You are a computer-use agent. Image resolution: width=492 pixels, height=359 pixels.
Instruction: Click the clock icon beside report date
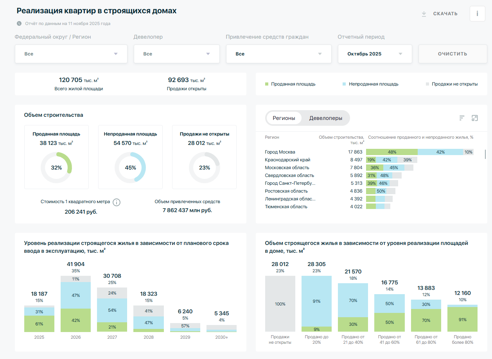pos(19,23)
